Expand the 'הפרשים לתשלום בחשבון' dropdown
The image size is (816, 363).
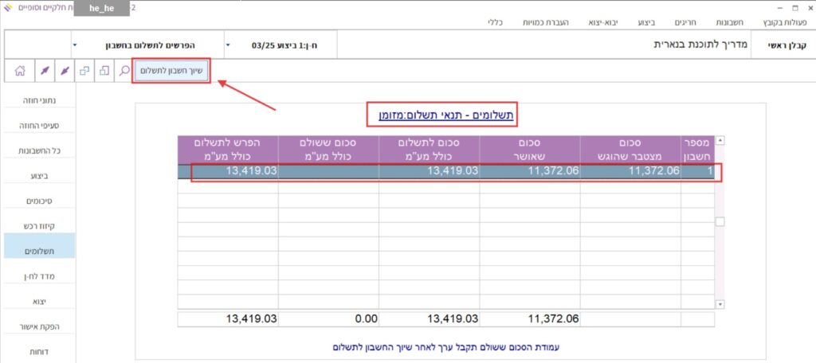(75, 45)
